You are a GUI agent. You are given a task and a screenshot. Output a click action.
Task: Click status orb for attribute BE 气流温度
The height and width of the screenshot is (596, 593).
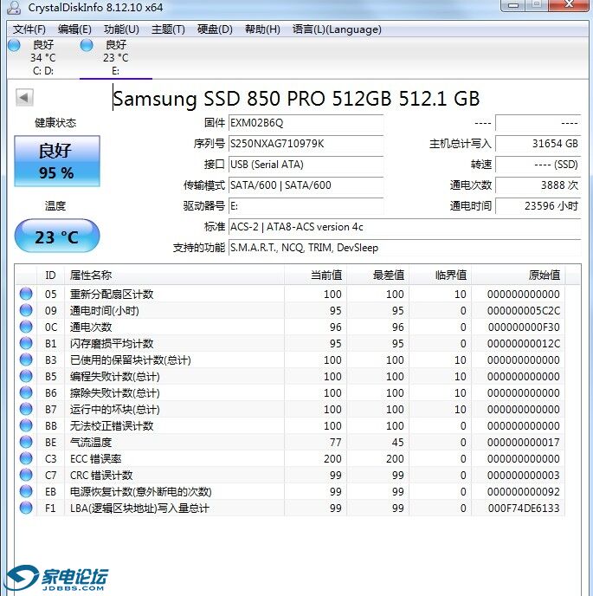(26, 442)
